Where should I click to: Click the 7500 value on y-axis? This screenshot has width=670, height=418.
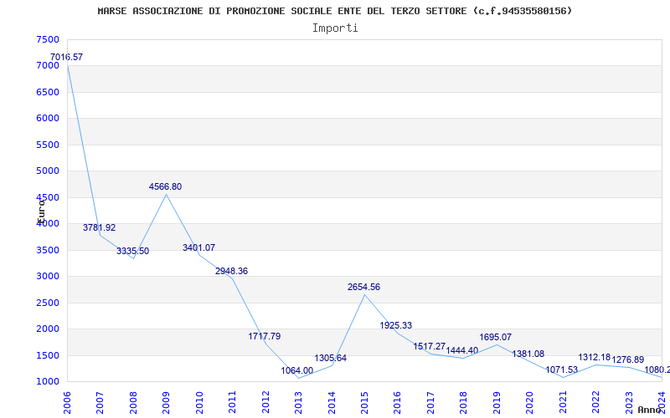(x=48, y=39)
